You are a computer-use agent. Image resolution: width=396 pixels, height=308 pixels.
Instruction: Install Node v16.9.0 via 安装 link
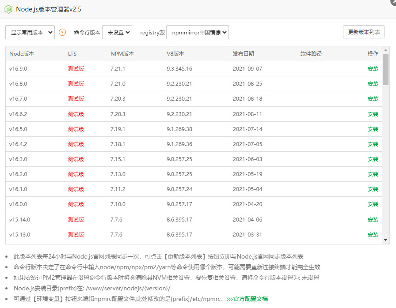tap(373, 69)
